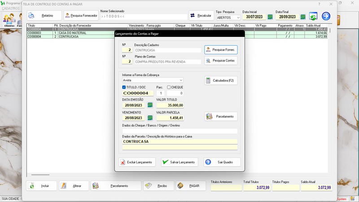
Task: Click título field CO000004
Action: pyautogui.click(x=138, y=93)
